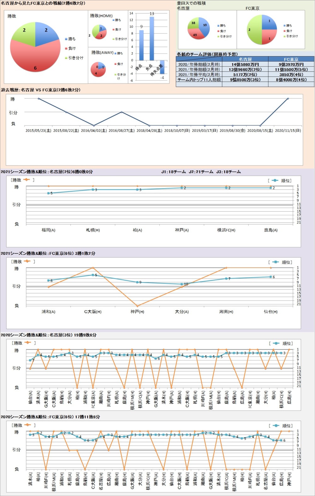Select the 失点 bar labeled 13

152,39
